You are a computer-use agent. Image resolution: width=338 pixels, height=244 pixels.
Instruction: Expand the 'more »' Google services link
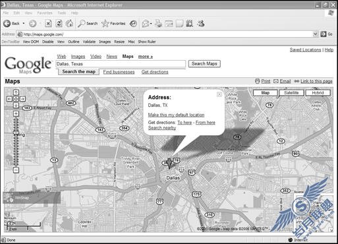(x=146, y=57)
